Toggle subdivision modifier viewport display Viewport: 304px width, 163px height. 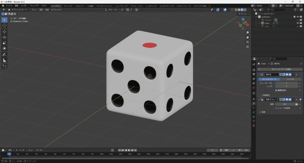(x=287, y=74)
